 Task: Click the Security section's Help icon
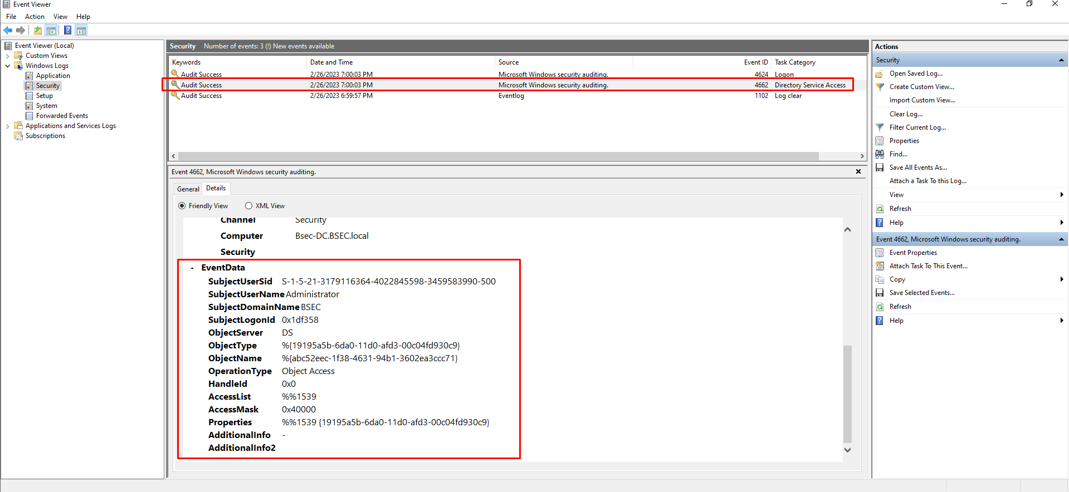pyautogui.click(x=880, y=223)
